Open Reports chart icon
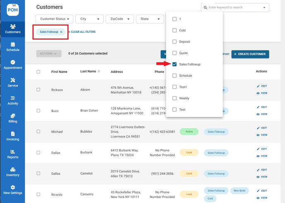Image resolution: width=285 pixels, height=203 pixels. point(12,154)
